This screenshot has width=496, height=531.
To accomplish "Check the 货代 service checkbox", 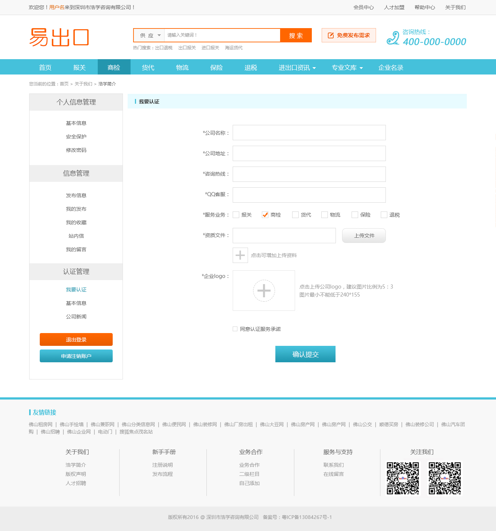I will (x=295, y=215).
